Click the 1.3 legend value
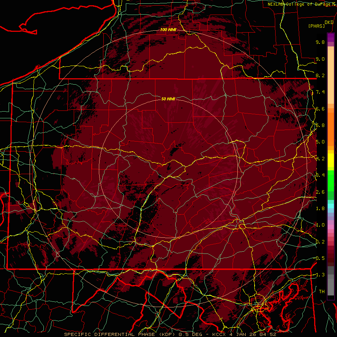This screenshot has height=337, width=337. tap(319, 275)
